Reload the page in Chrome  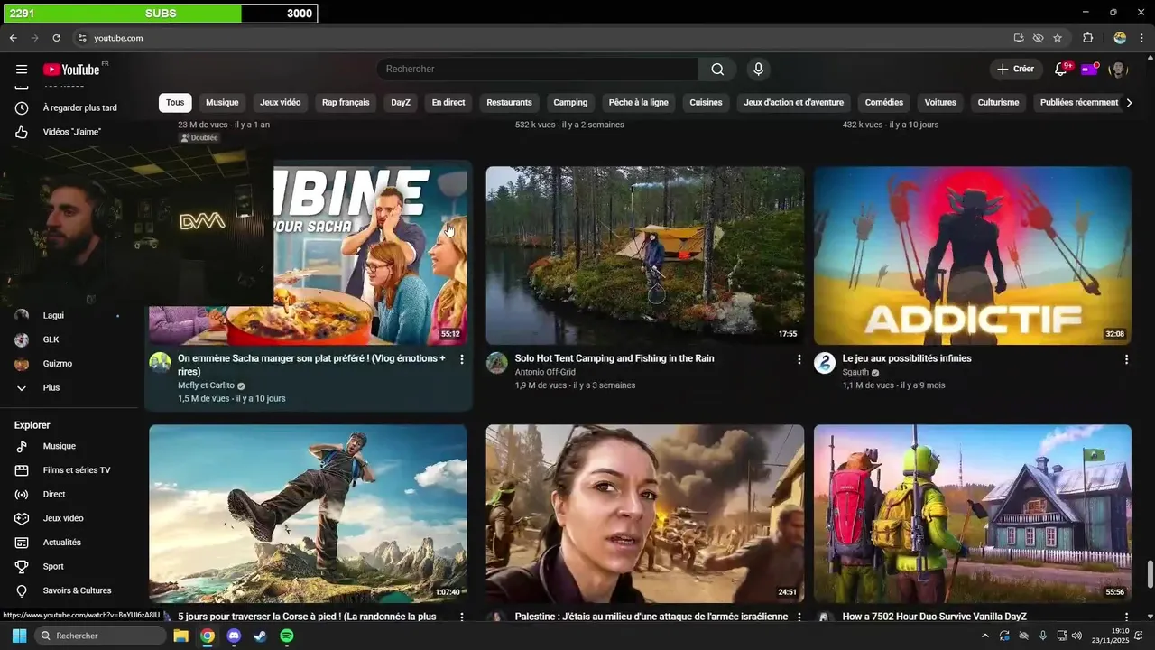(56, 38)
